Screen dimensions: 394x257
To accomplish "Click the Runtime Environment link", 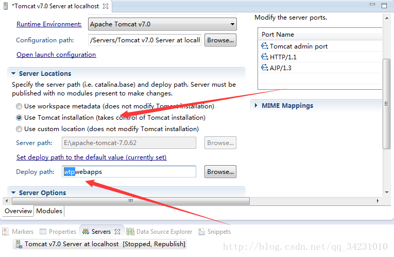I will 49,24.
